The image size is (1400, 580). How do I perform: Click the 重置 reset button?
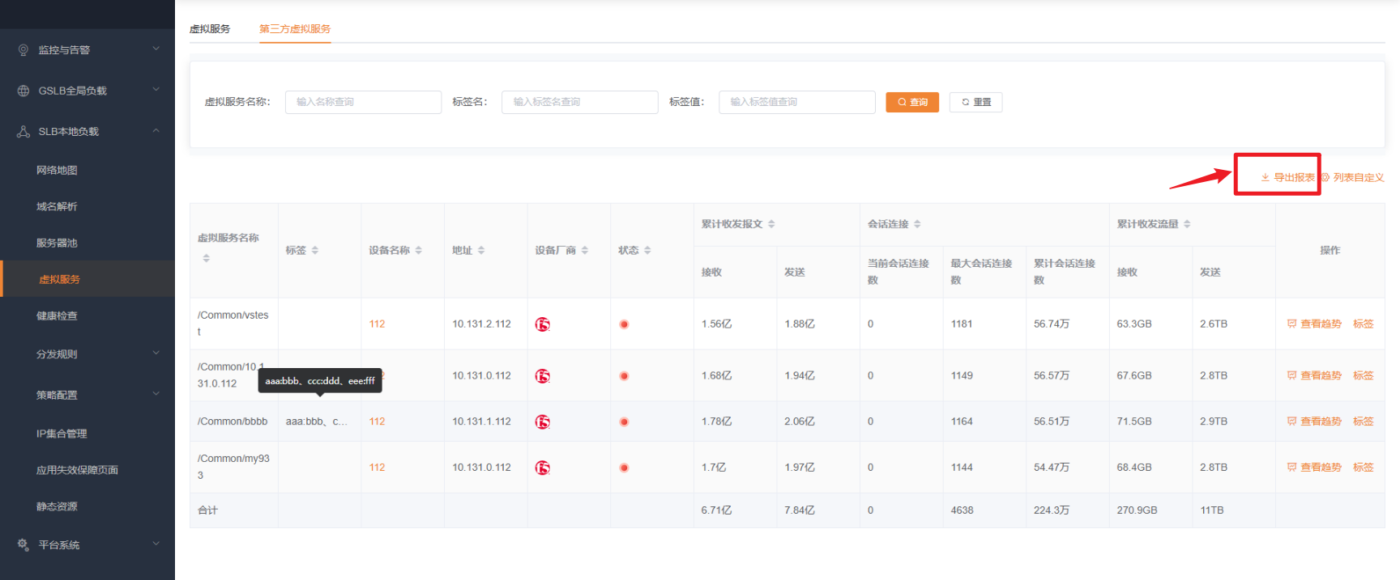point(975,102)
